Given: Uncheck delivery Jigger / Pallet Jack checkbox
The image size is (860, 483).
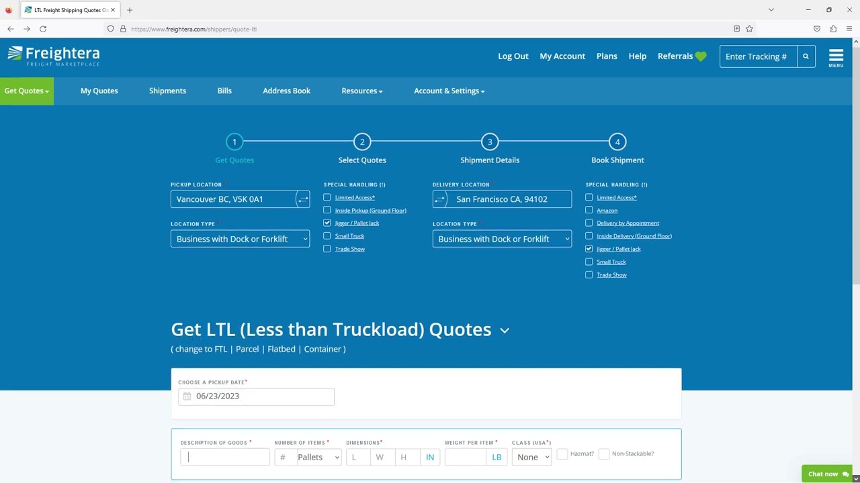Looking at the screenshot, I should pyautogui.click(x=589, y=249).
